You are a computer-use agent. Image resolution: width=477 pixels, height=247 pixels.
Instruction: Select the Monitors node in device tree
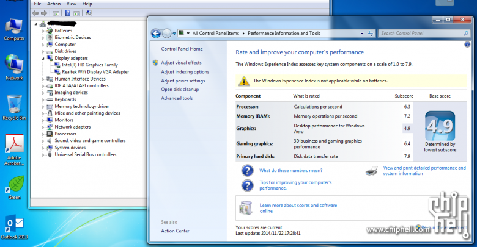click(64, 120)
